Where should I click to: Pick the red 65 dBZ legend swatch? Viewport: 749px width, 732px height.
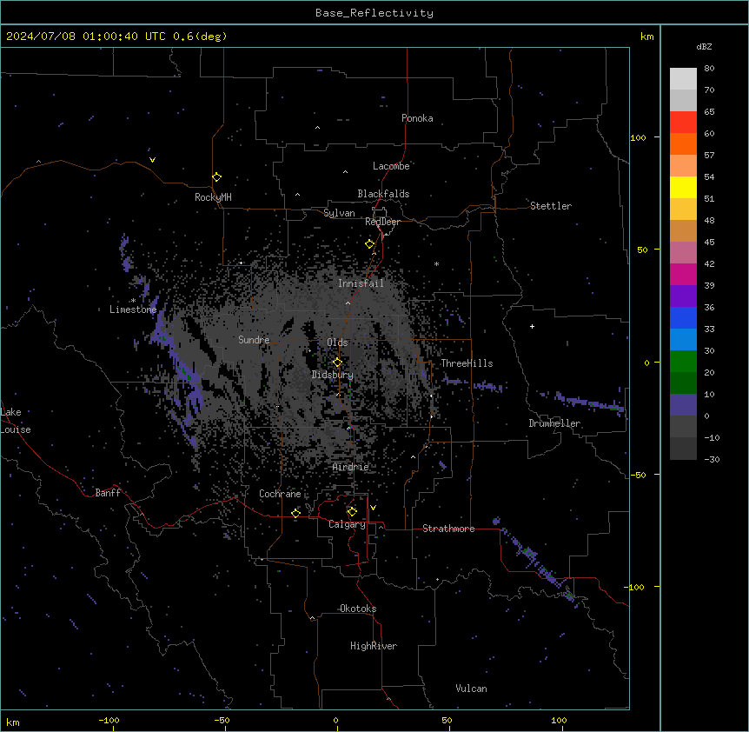coord(683,123)
